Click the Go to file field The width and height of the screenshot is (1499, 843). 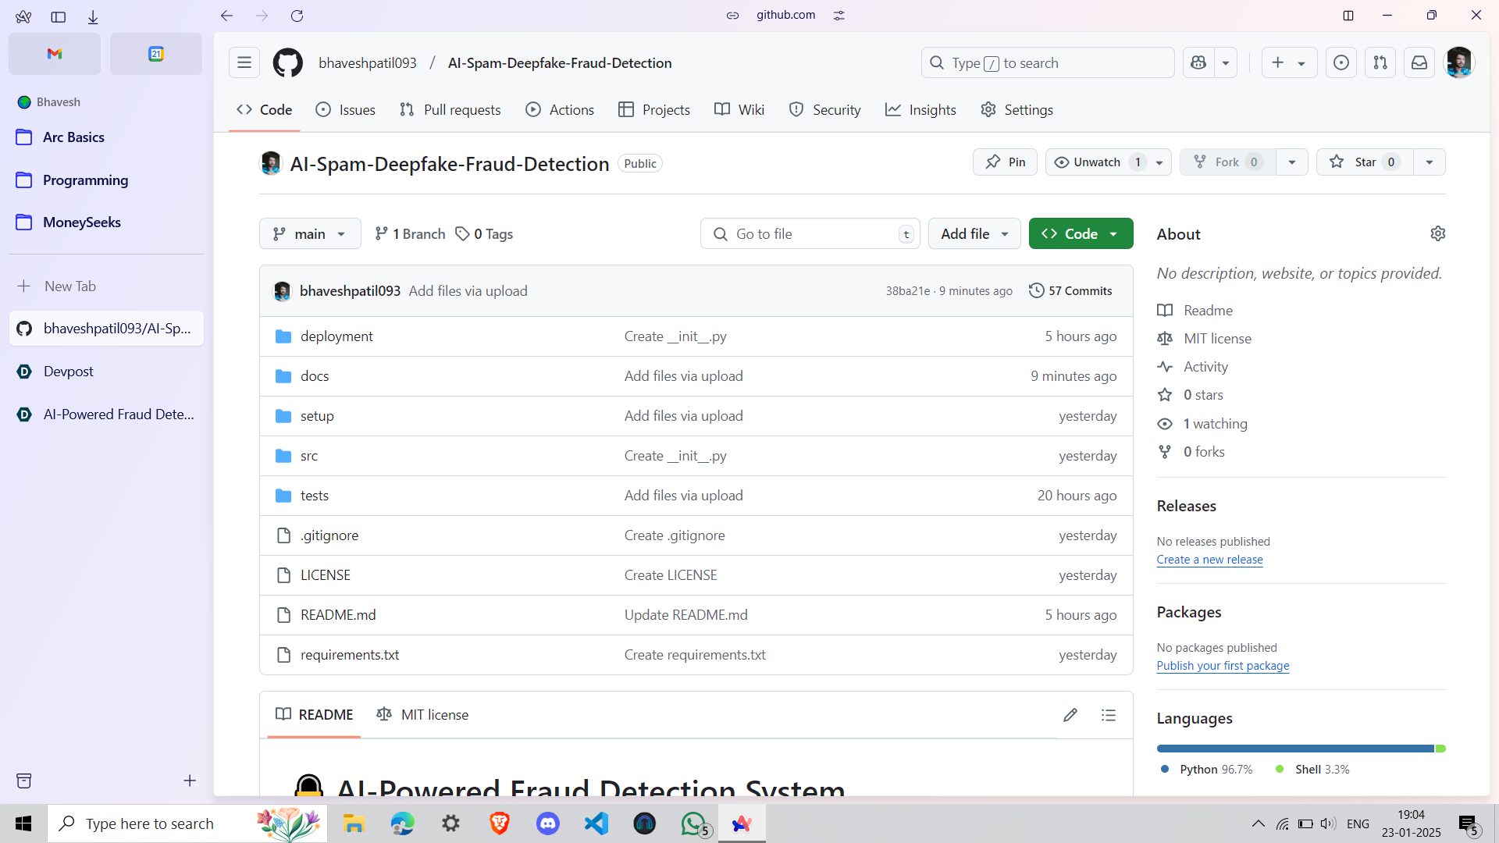[x=810, y=233]
